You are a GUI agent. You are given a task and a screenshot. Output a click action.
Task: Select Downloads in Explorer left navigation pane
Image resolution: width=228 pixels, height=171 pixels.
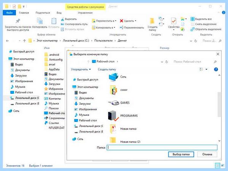click(19, 75)
